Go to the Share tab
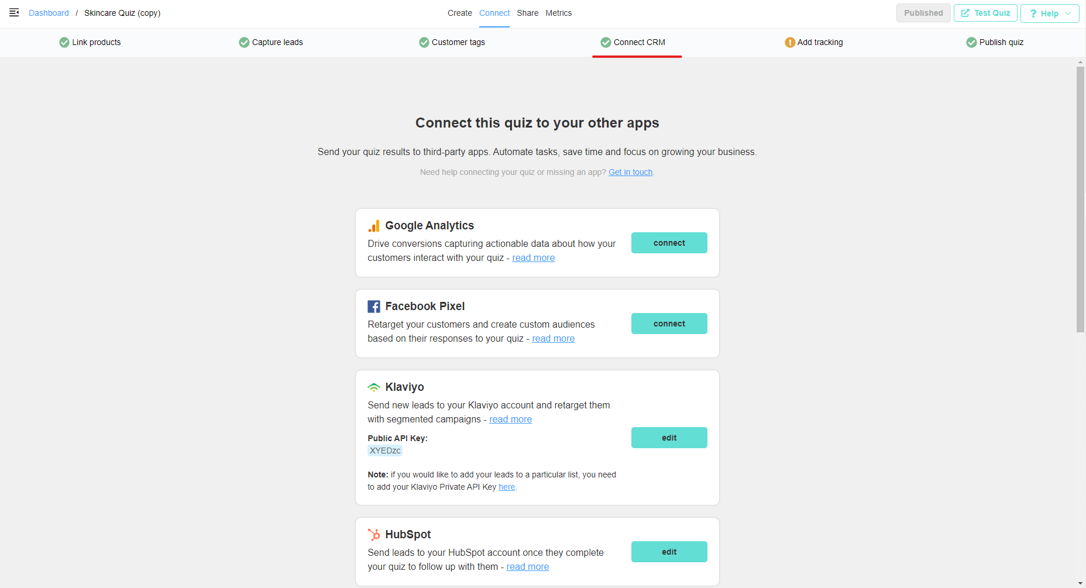1086x588 pixels. 527,13
